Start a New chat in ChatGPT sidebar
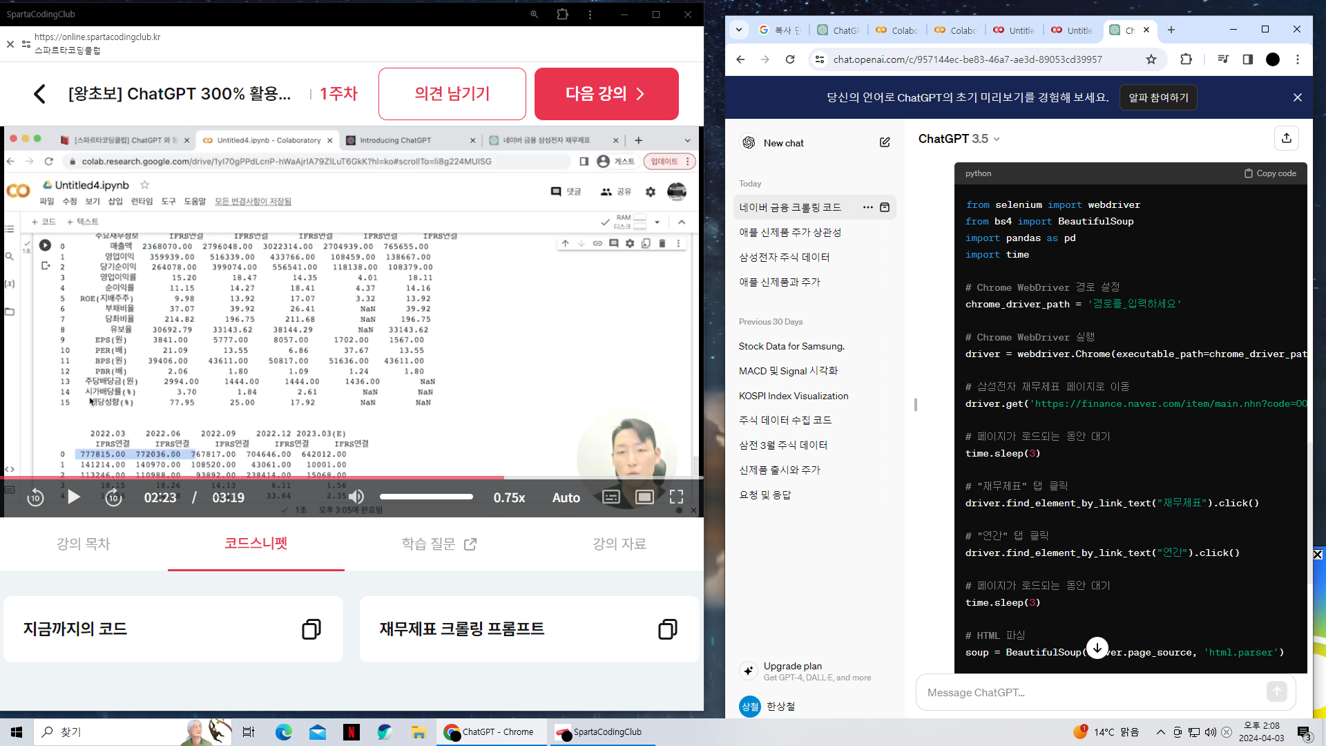 click(x=784, y=143)
